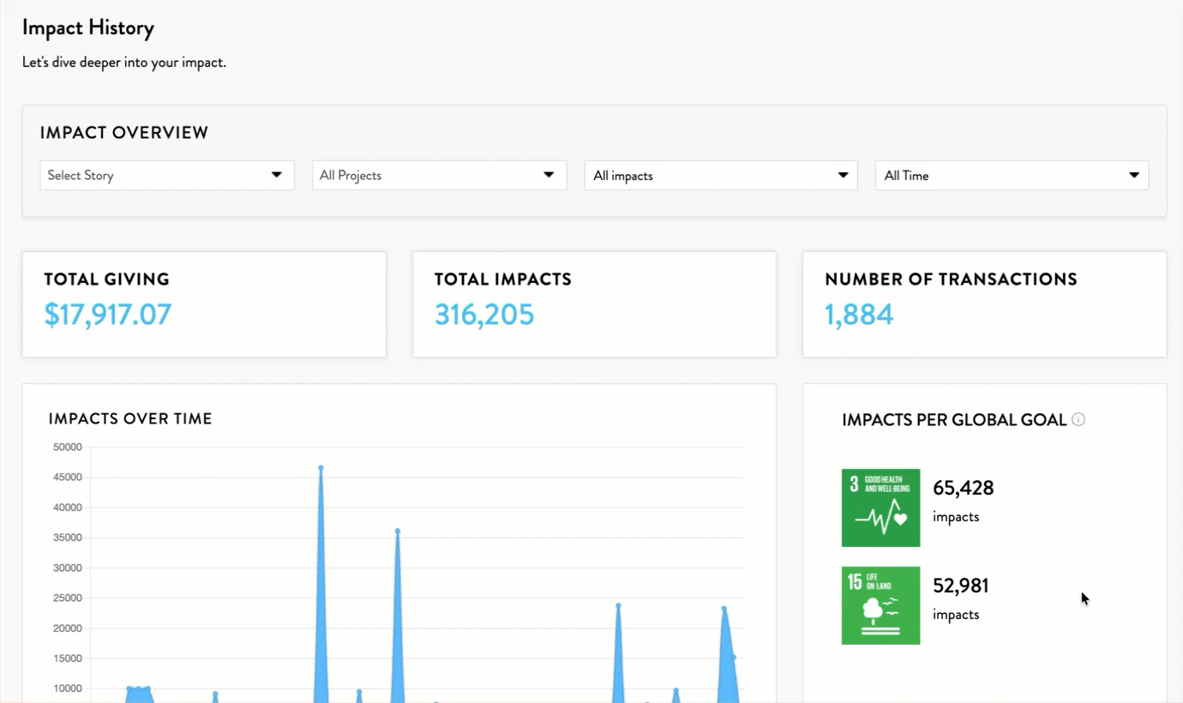Click the Impacts Over Time heading
Image resolution: width=1183 pixels, height=703 pixels.
[x=130, y=419]
